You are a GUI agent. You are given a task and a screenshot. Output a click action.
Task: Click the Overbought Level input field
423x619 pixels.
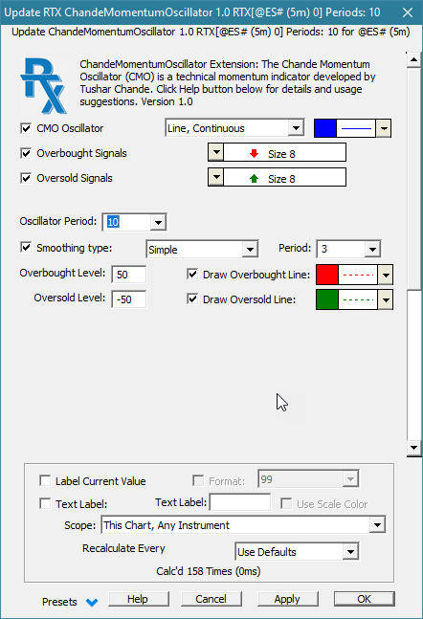click(x=129, y=275)
